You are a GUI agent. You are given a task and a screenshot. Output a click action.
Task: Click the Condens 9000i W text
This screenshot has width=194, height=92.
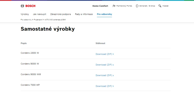pyautogui.click(x=30, y=64)
